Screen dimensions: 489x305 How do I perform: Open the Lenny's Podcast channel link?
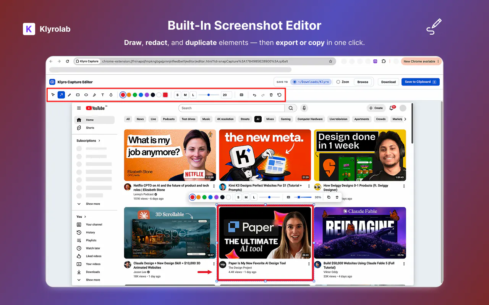(144, 194)
